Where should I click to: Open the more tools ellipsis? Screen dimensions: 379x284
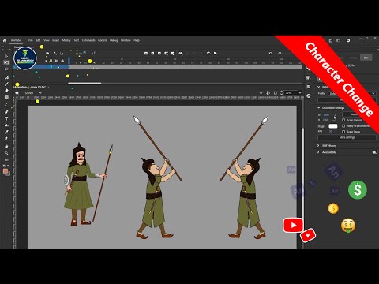click(6, 160)
